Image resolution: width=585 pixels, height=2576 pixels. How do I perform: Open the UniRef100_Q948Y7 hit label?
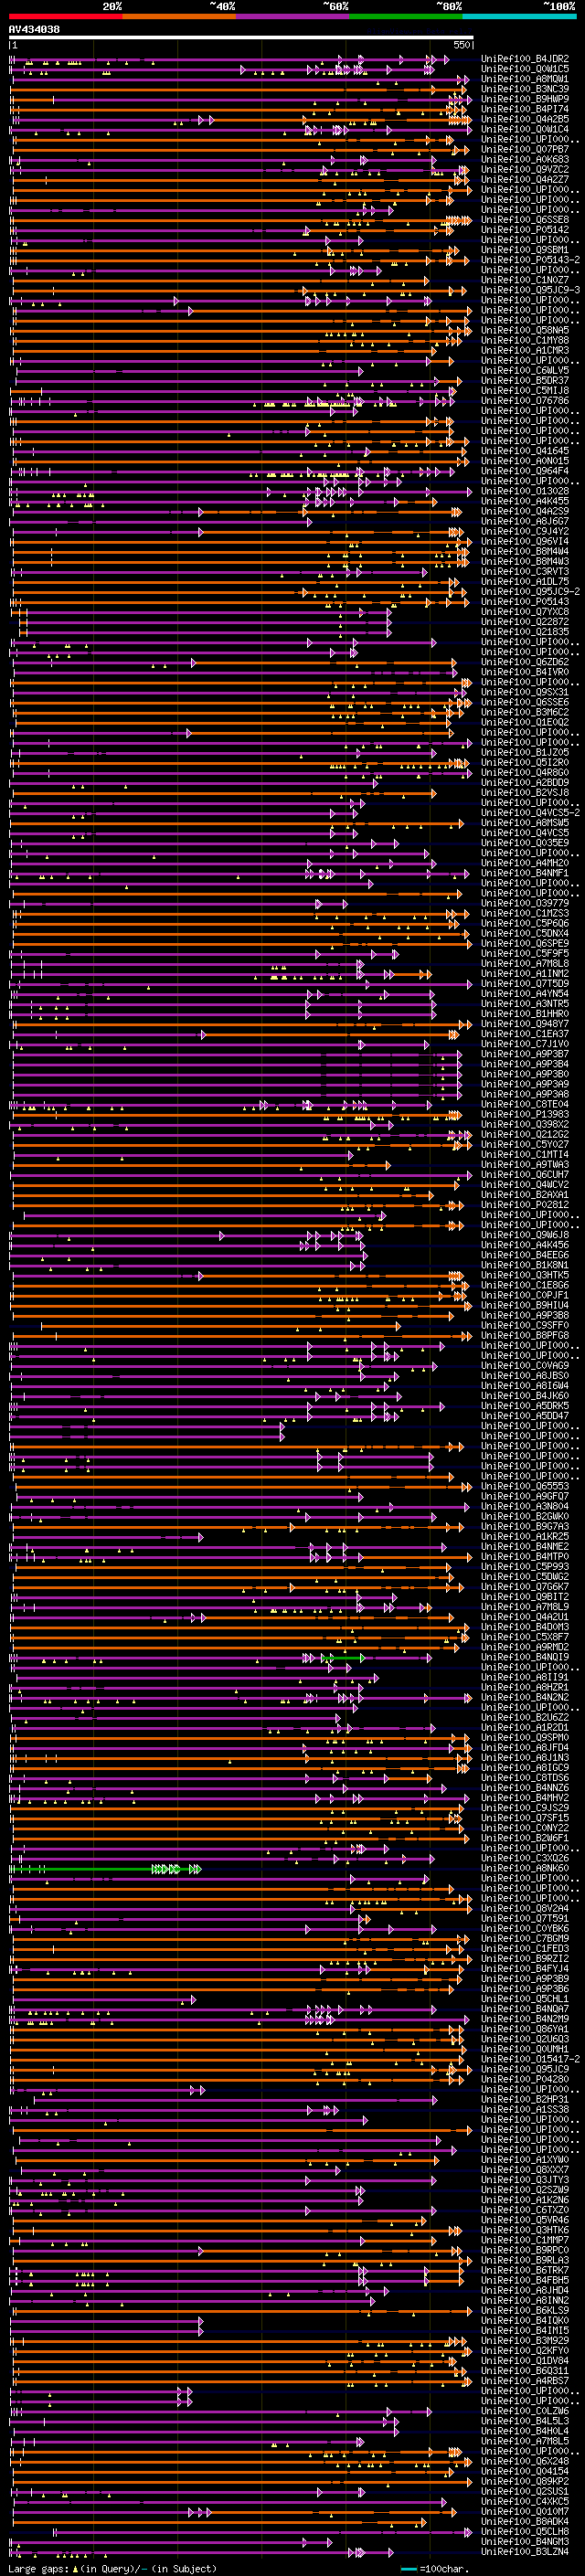525,1024
